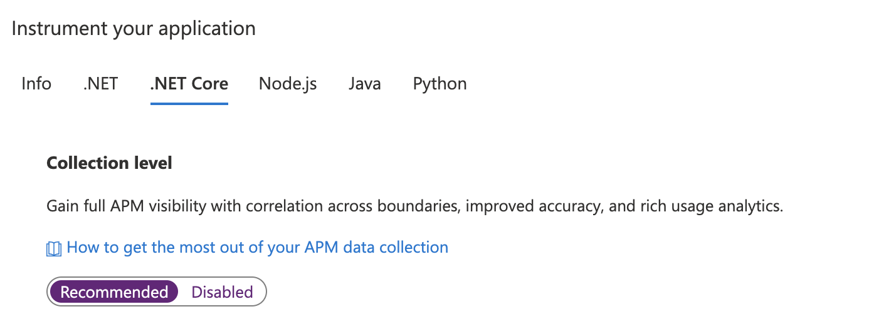Click the 'Collection level' heading

click(109, 163)
